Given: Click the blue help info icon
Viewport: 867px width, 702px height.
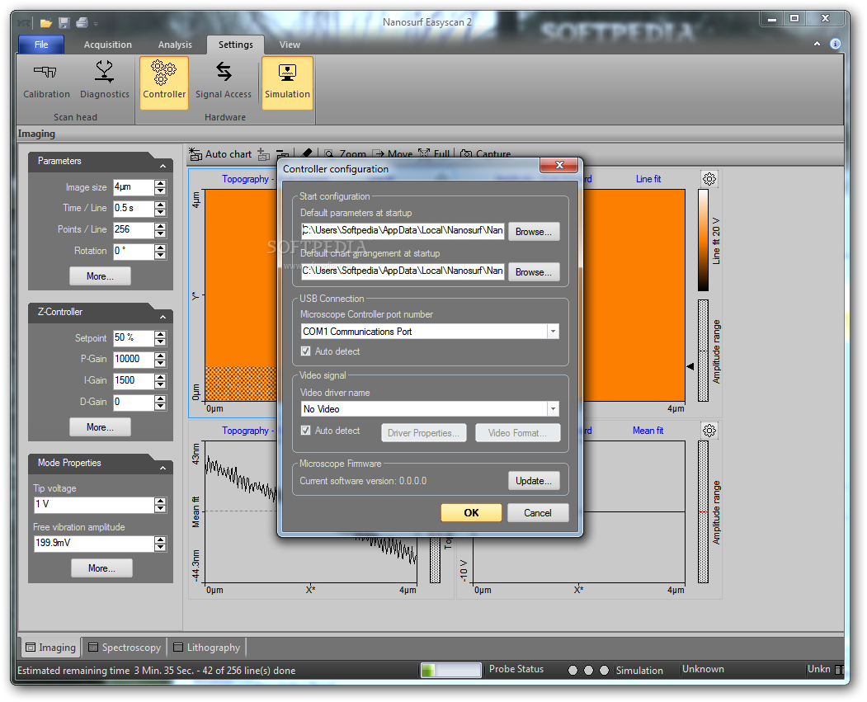Looking at the screenshot, I should (836, 44).
